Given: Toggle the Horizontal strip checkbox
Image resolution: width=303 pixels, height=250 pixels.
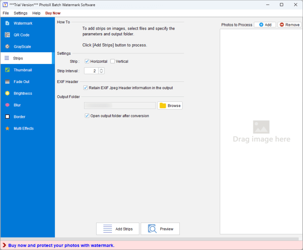Looking at the screenshot, I should coord(87,61).
